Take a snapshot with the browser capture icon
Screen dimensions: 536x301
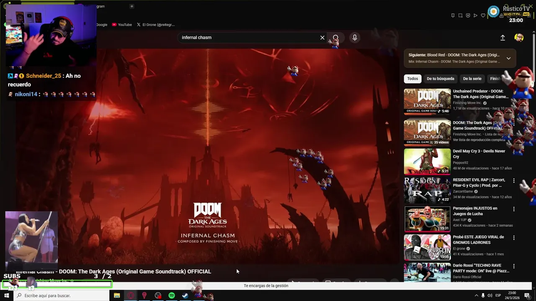coord(460,15)
